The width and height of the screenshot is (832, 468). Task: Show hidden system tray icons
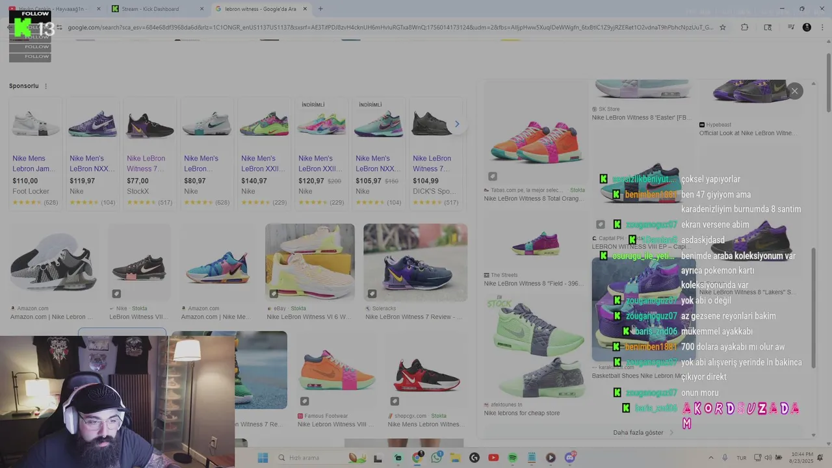click(x=710, y=458)
